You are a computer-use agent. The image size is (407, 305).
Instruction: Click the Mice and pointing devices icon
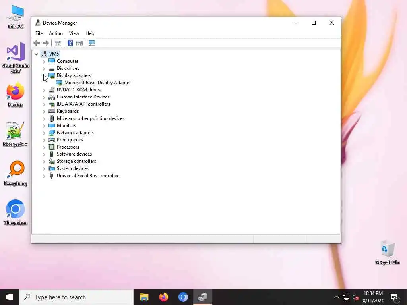pyautogui.click(x=52, y=118)
